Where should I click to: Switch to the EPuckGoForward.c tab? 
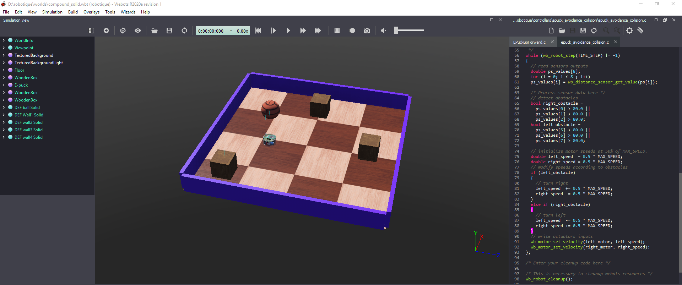529,42
